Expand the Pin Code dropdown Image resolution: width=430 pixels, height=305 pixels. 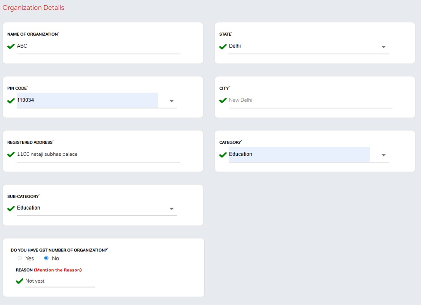(172, 101)
